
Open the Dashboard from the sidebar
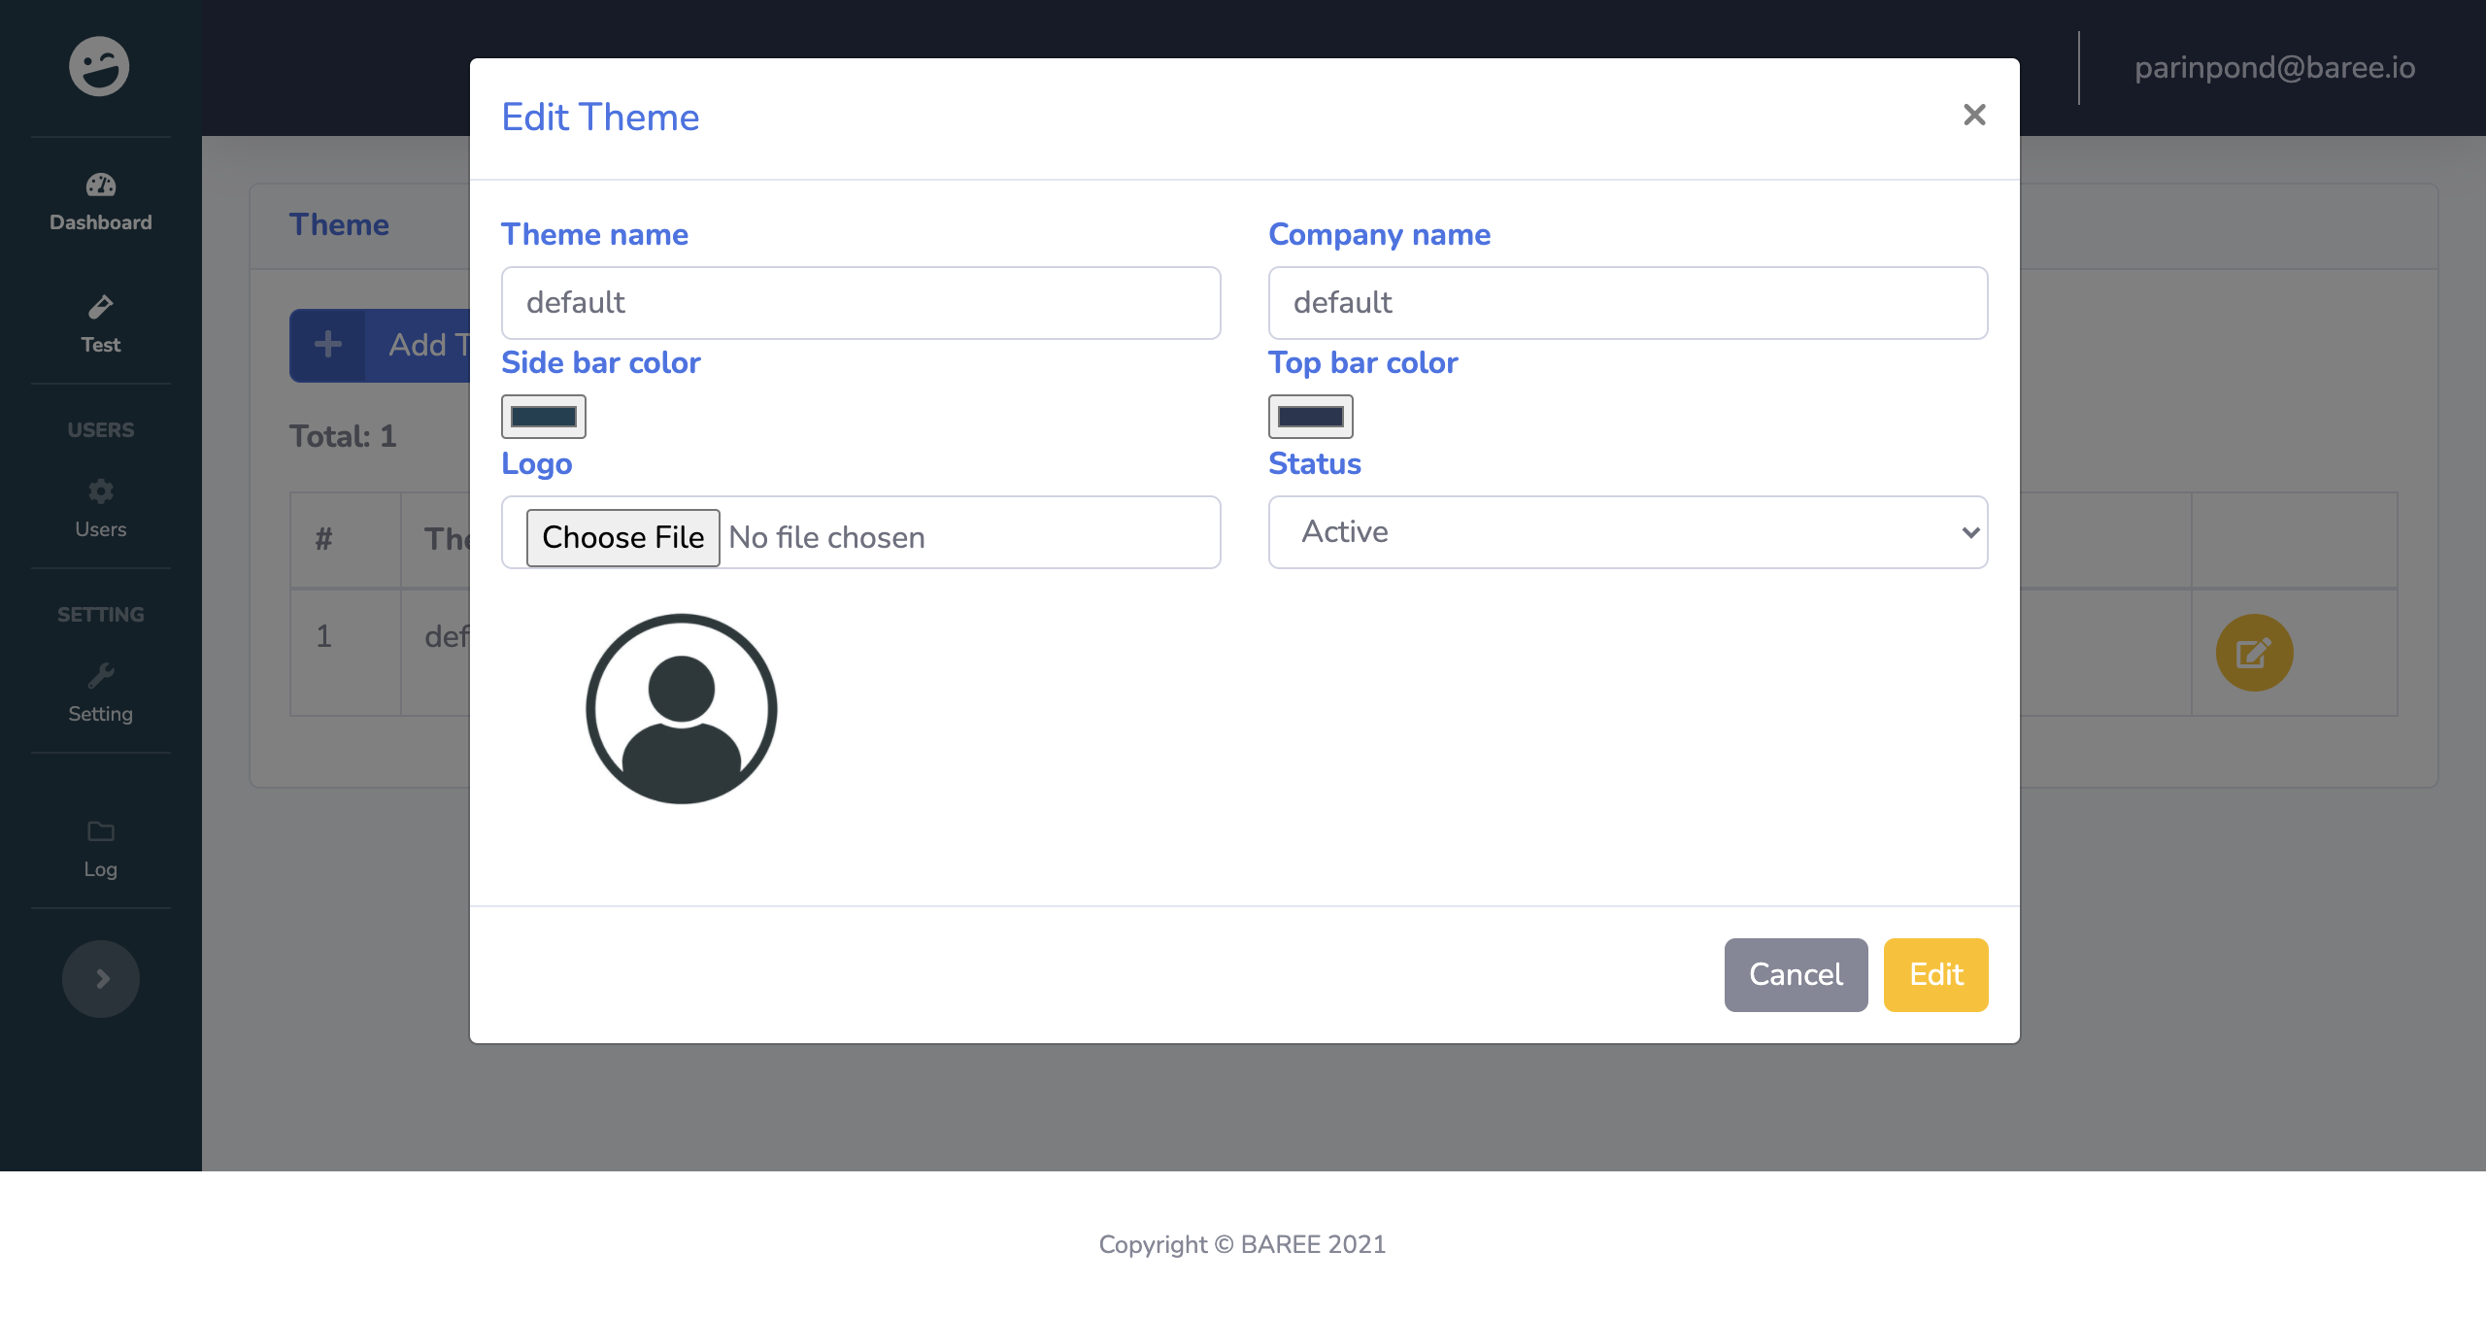[100, 201]
